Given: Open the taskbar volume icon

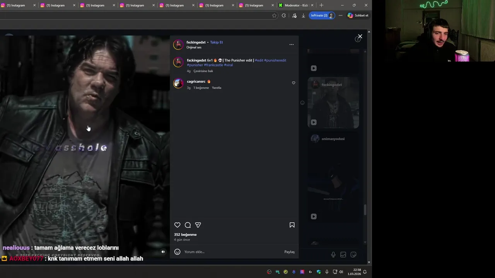Looking at the screenshot, I should coord(341,272).
